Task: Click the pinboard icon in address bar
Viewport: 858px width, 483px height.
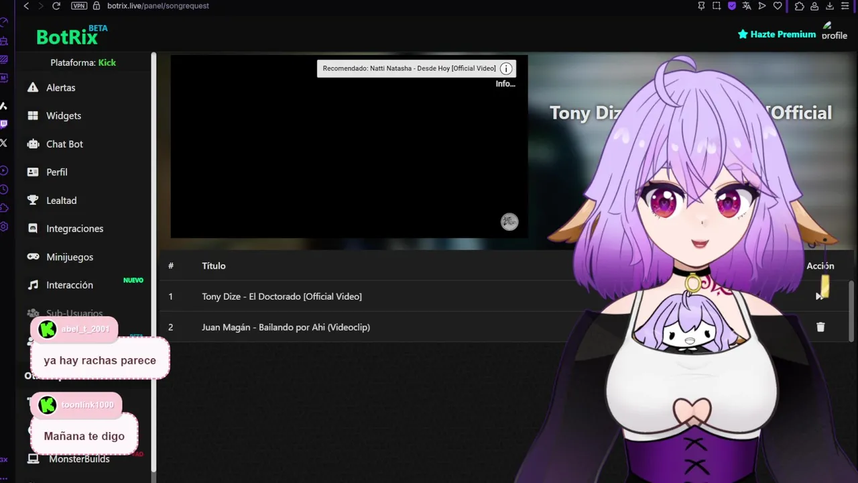Action: coord(701,6)
